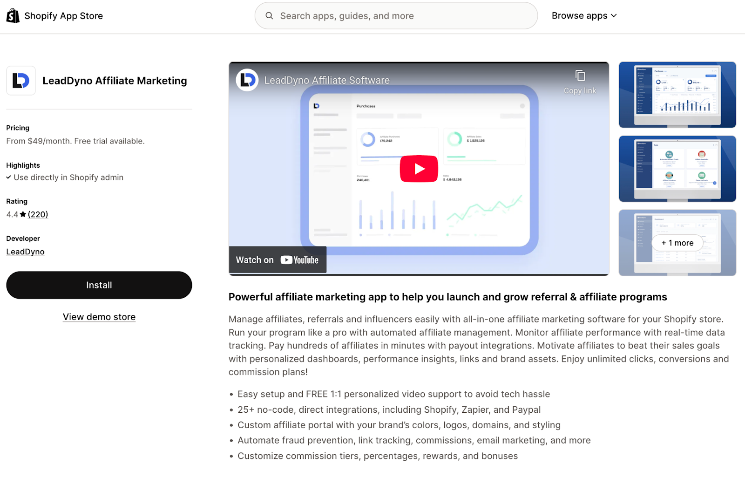Click the checkmark beside Use directly in Shopify admin
This screenshot has width=745, height=478.
click(8, 177)
